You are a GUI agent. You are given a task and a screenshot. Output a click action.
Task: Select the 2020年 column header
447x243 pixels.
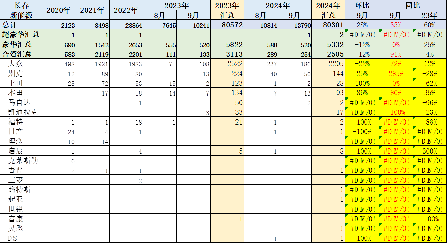pos(59,10)
